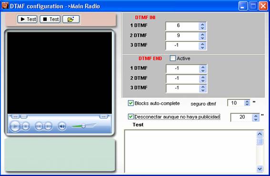Toggle Desconectar aunque no haya publicidad checkbox
270x176 pixels.
tap(130, 117)
